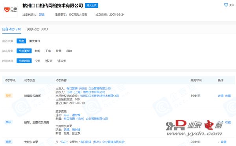Open 谢世煌 link under 股东变更
Screen dimensions: 236x146
pos(76,115)
